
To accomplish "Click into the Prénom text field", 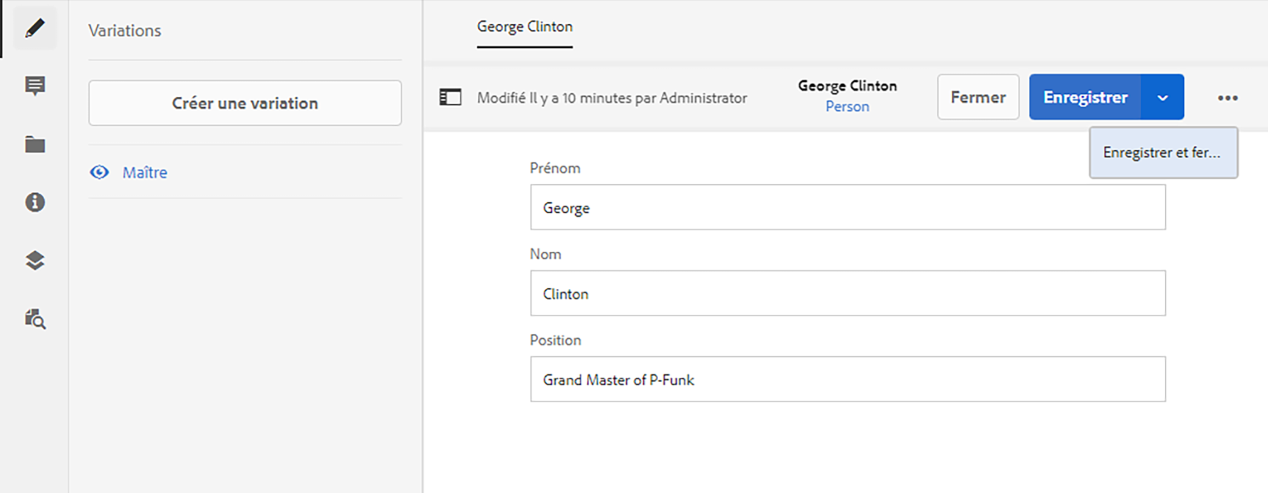I will 847,208.
